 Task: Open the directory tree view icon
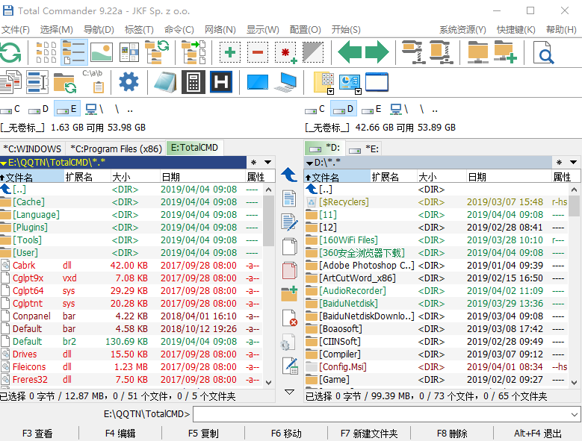(x=157, y=52)
